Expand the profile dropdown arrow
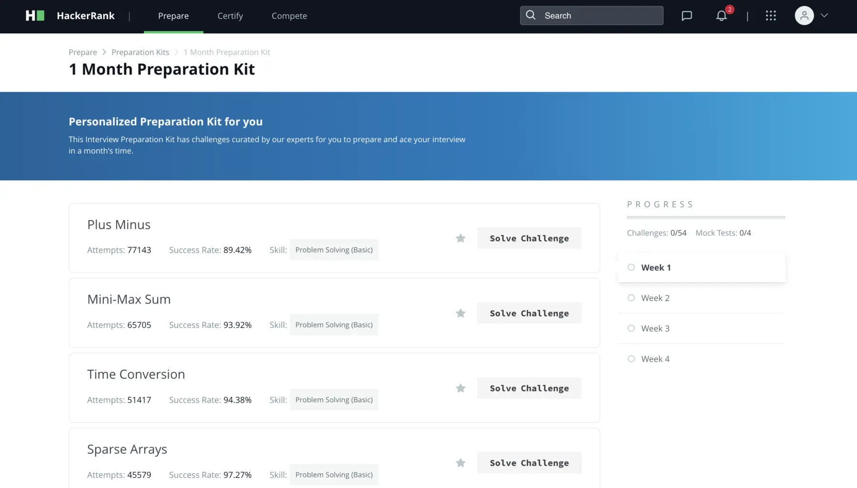The width and height of the screenshot is (857, 488). click(824, 16)
